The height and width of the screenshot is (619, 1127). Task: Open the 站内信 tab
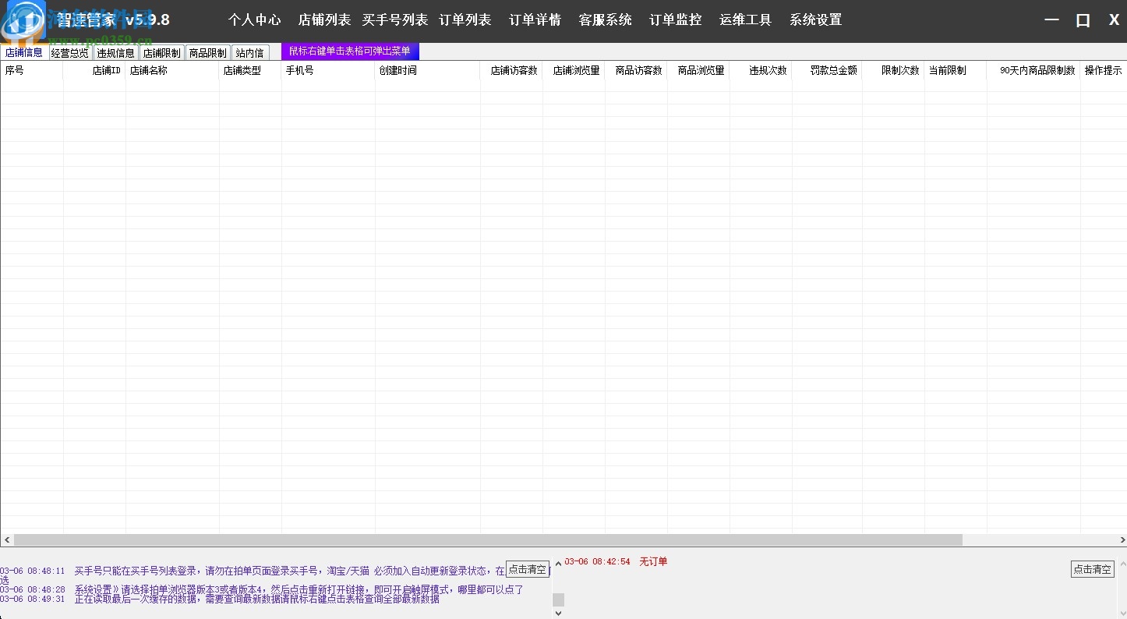click(250, 53)
